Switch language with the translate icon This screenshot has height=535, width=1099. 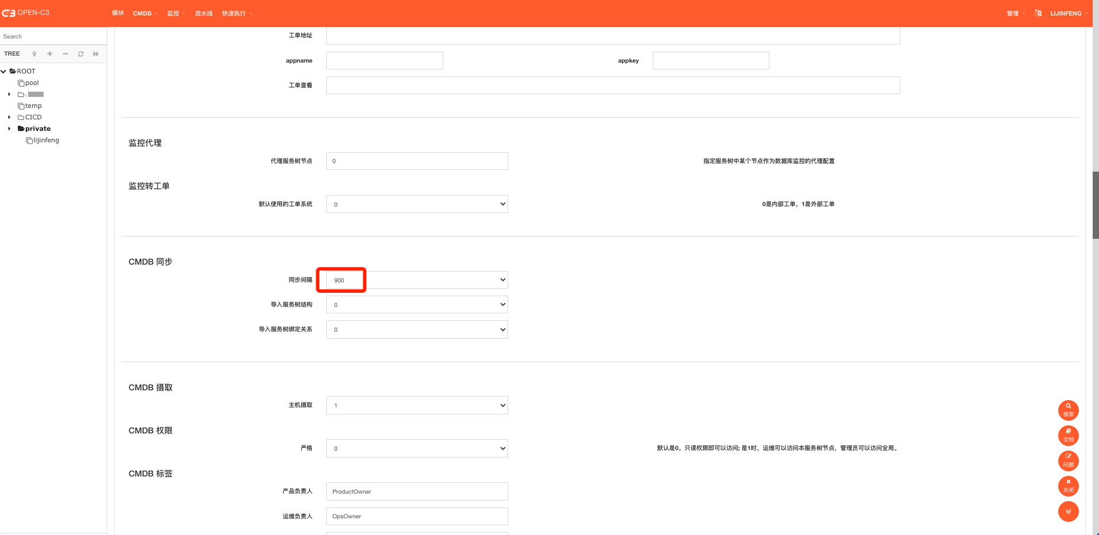(x=1038, y=13)
